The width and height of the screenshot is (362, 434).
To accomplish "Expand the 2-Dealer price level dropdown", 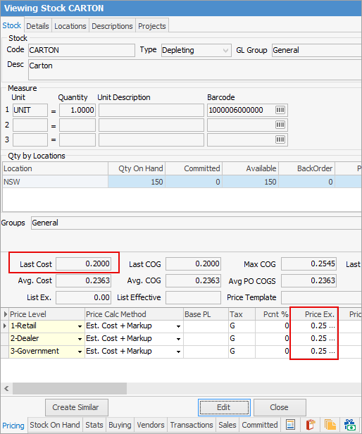I will tap(80, 339).
